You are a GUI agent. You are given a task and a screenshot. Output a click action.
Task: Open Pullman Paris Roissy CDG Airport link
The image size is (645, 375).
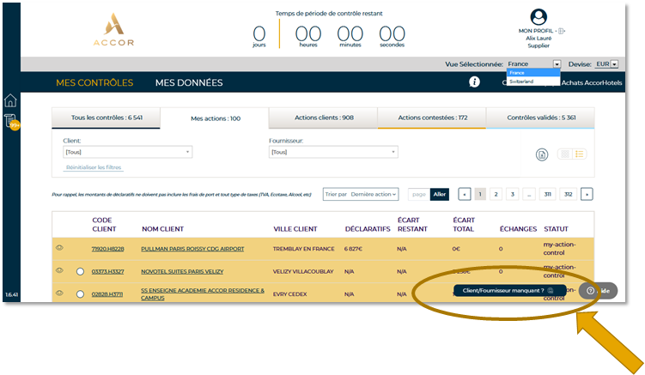(192, 249)
